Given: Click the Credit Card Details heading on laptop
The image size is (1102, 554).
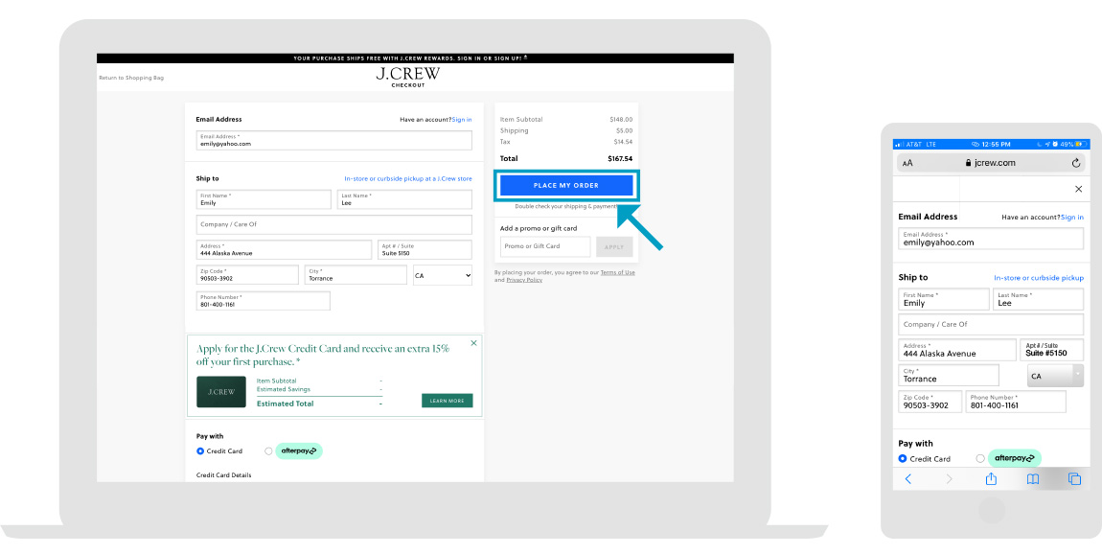Looking at the screenshot, I should [223, 475].
